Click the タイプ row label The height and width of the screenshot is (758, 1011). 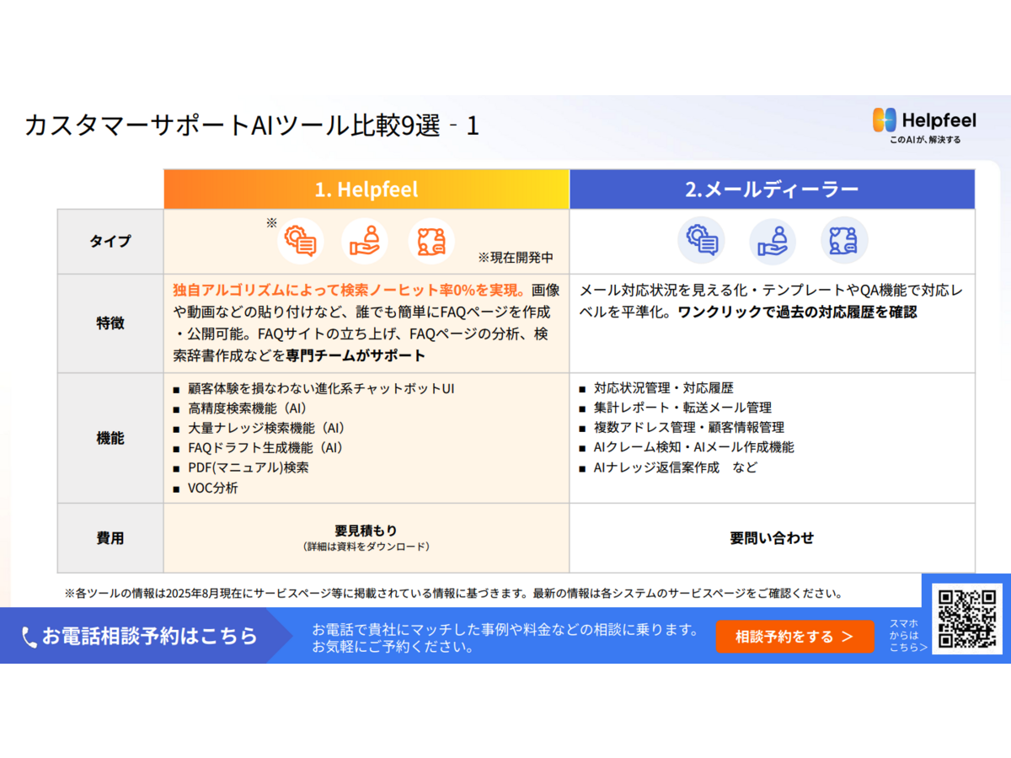coord(110,242)
